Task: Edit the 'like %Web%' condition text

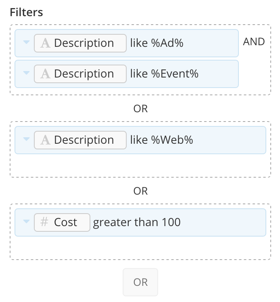Action: pos(161,140)
